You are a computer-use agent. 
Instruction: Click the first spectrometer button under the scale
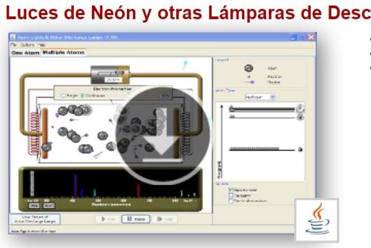34,206
